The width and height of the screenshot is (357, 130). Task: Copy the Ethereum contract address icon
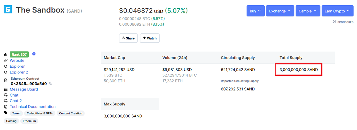50,84
